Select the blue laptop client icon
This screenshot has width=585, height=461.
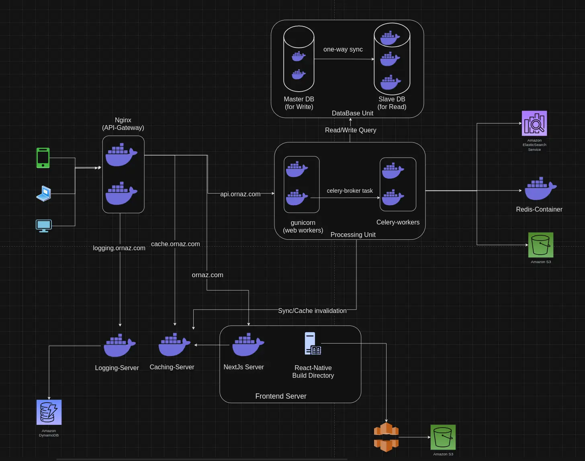pos(44,193)
